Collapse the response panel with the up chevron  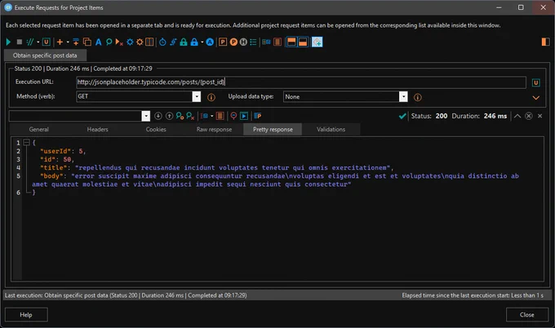pyautogui.click(x=517, y=116)
